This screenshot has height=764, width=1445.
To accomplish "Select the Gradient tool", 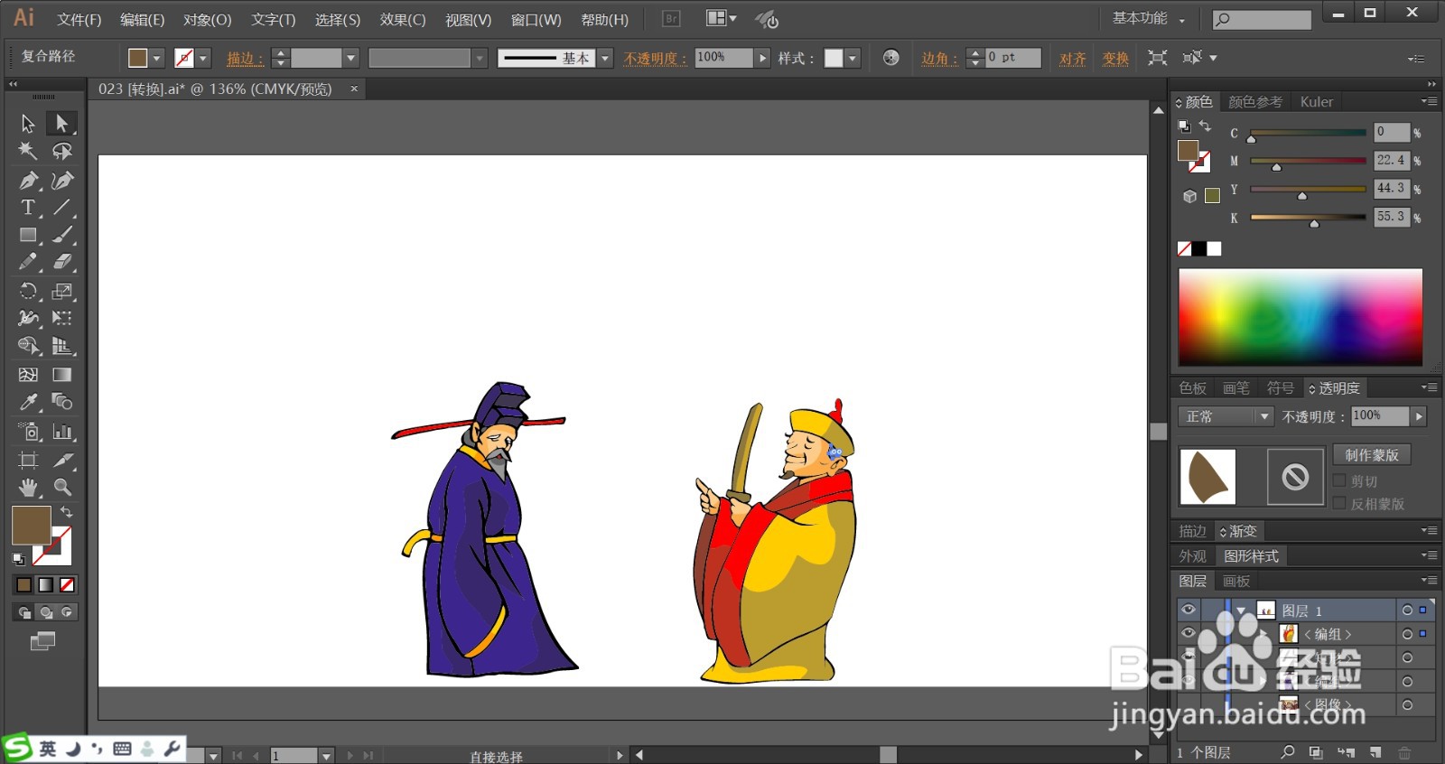I will pyautogui.click(x=61, y=375).
